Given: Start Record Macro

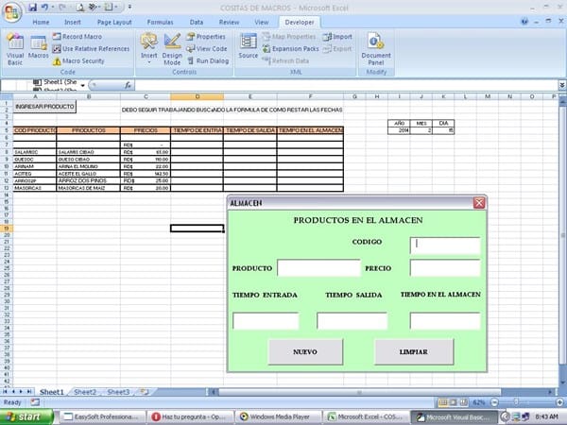Looking at the screenshot, I should click(77, 37).
